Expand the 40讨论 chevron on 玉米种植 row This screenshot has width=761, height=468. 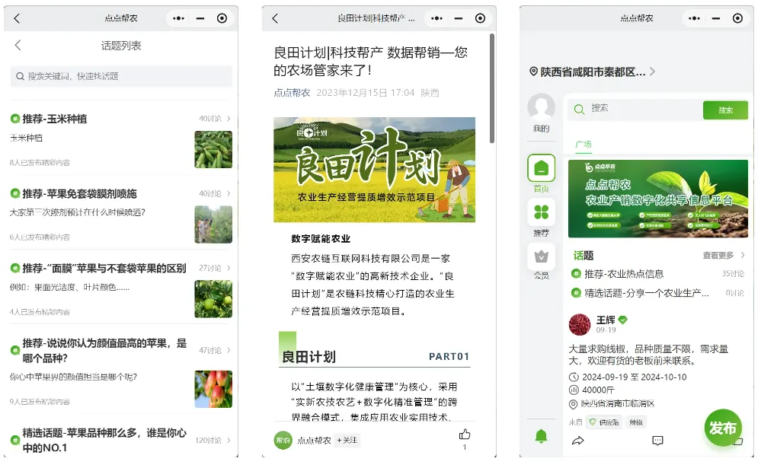[229, 119]
